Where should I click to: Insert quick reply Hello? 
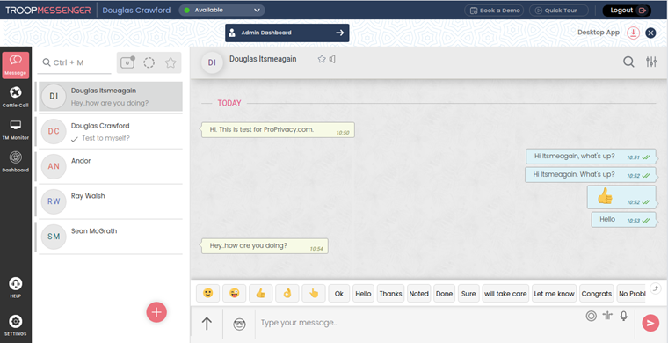click(x=363, y=294)
